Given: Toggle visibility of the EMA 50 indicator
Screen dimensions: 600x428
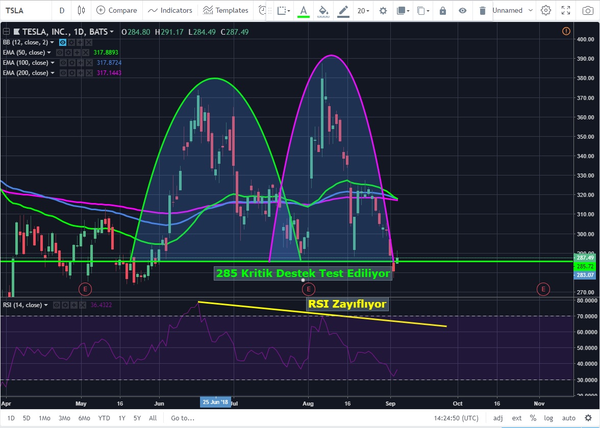Looking at the screenshot, I should pyautogui.click(x=60, y=53).
